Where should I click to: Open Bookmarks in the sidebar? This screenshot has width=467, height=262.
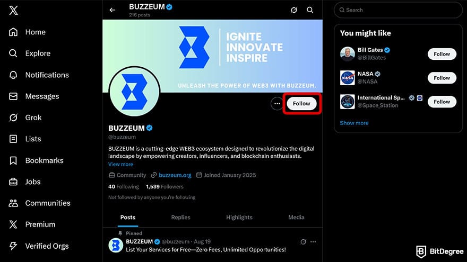click(x=44, y=160)
